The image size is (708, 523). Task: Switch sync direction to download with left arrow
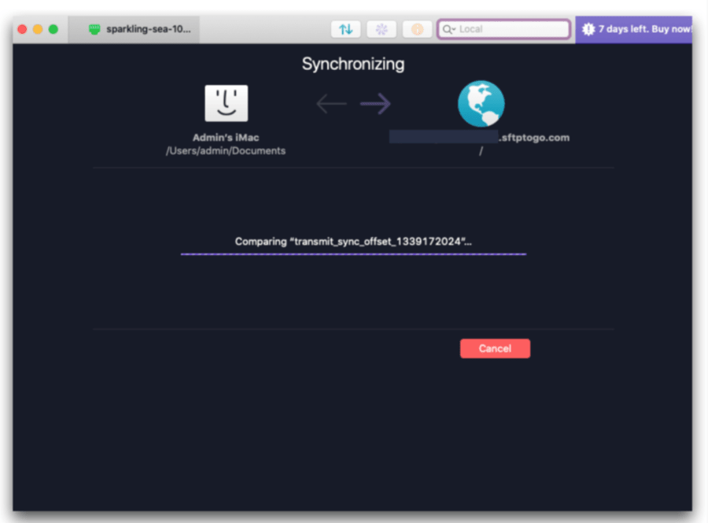pos(331,103)
